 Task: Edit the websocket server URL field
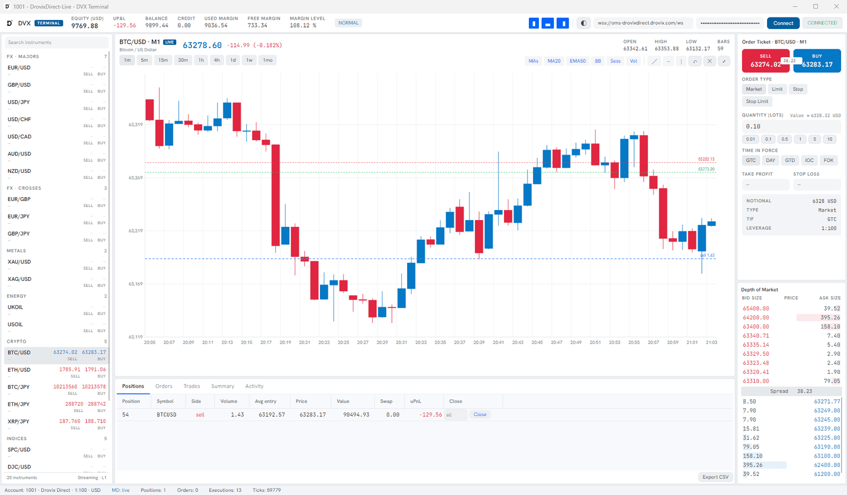pos(643,23)
